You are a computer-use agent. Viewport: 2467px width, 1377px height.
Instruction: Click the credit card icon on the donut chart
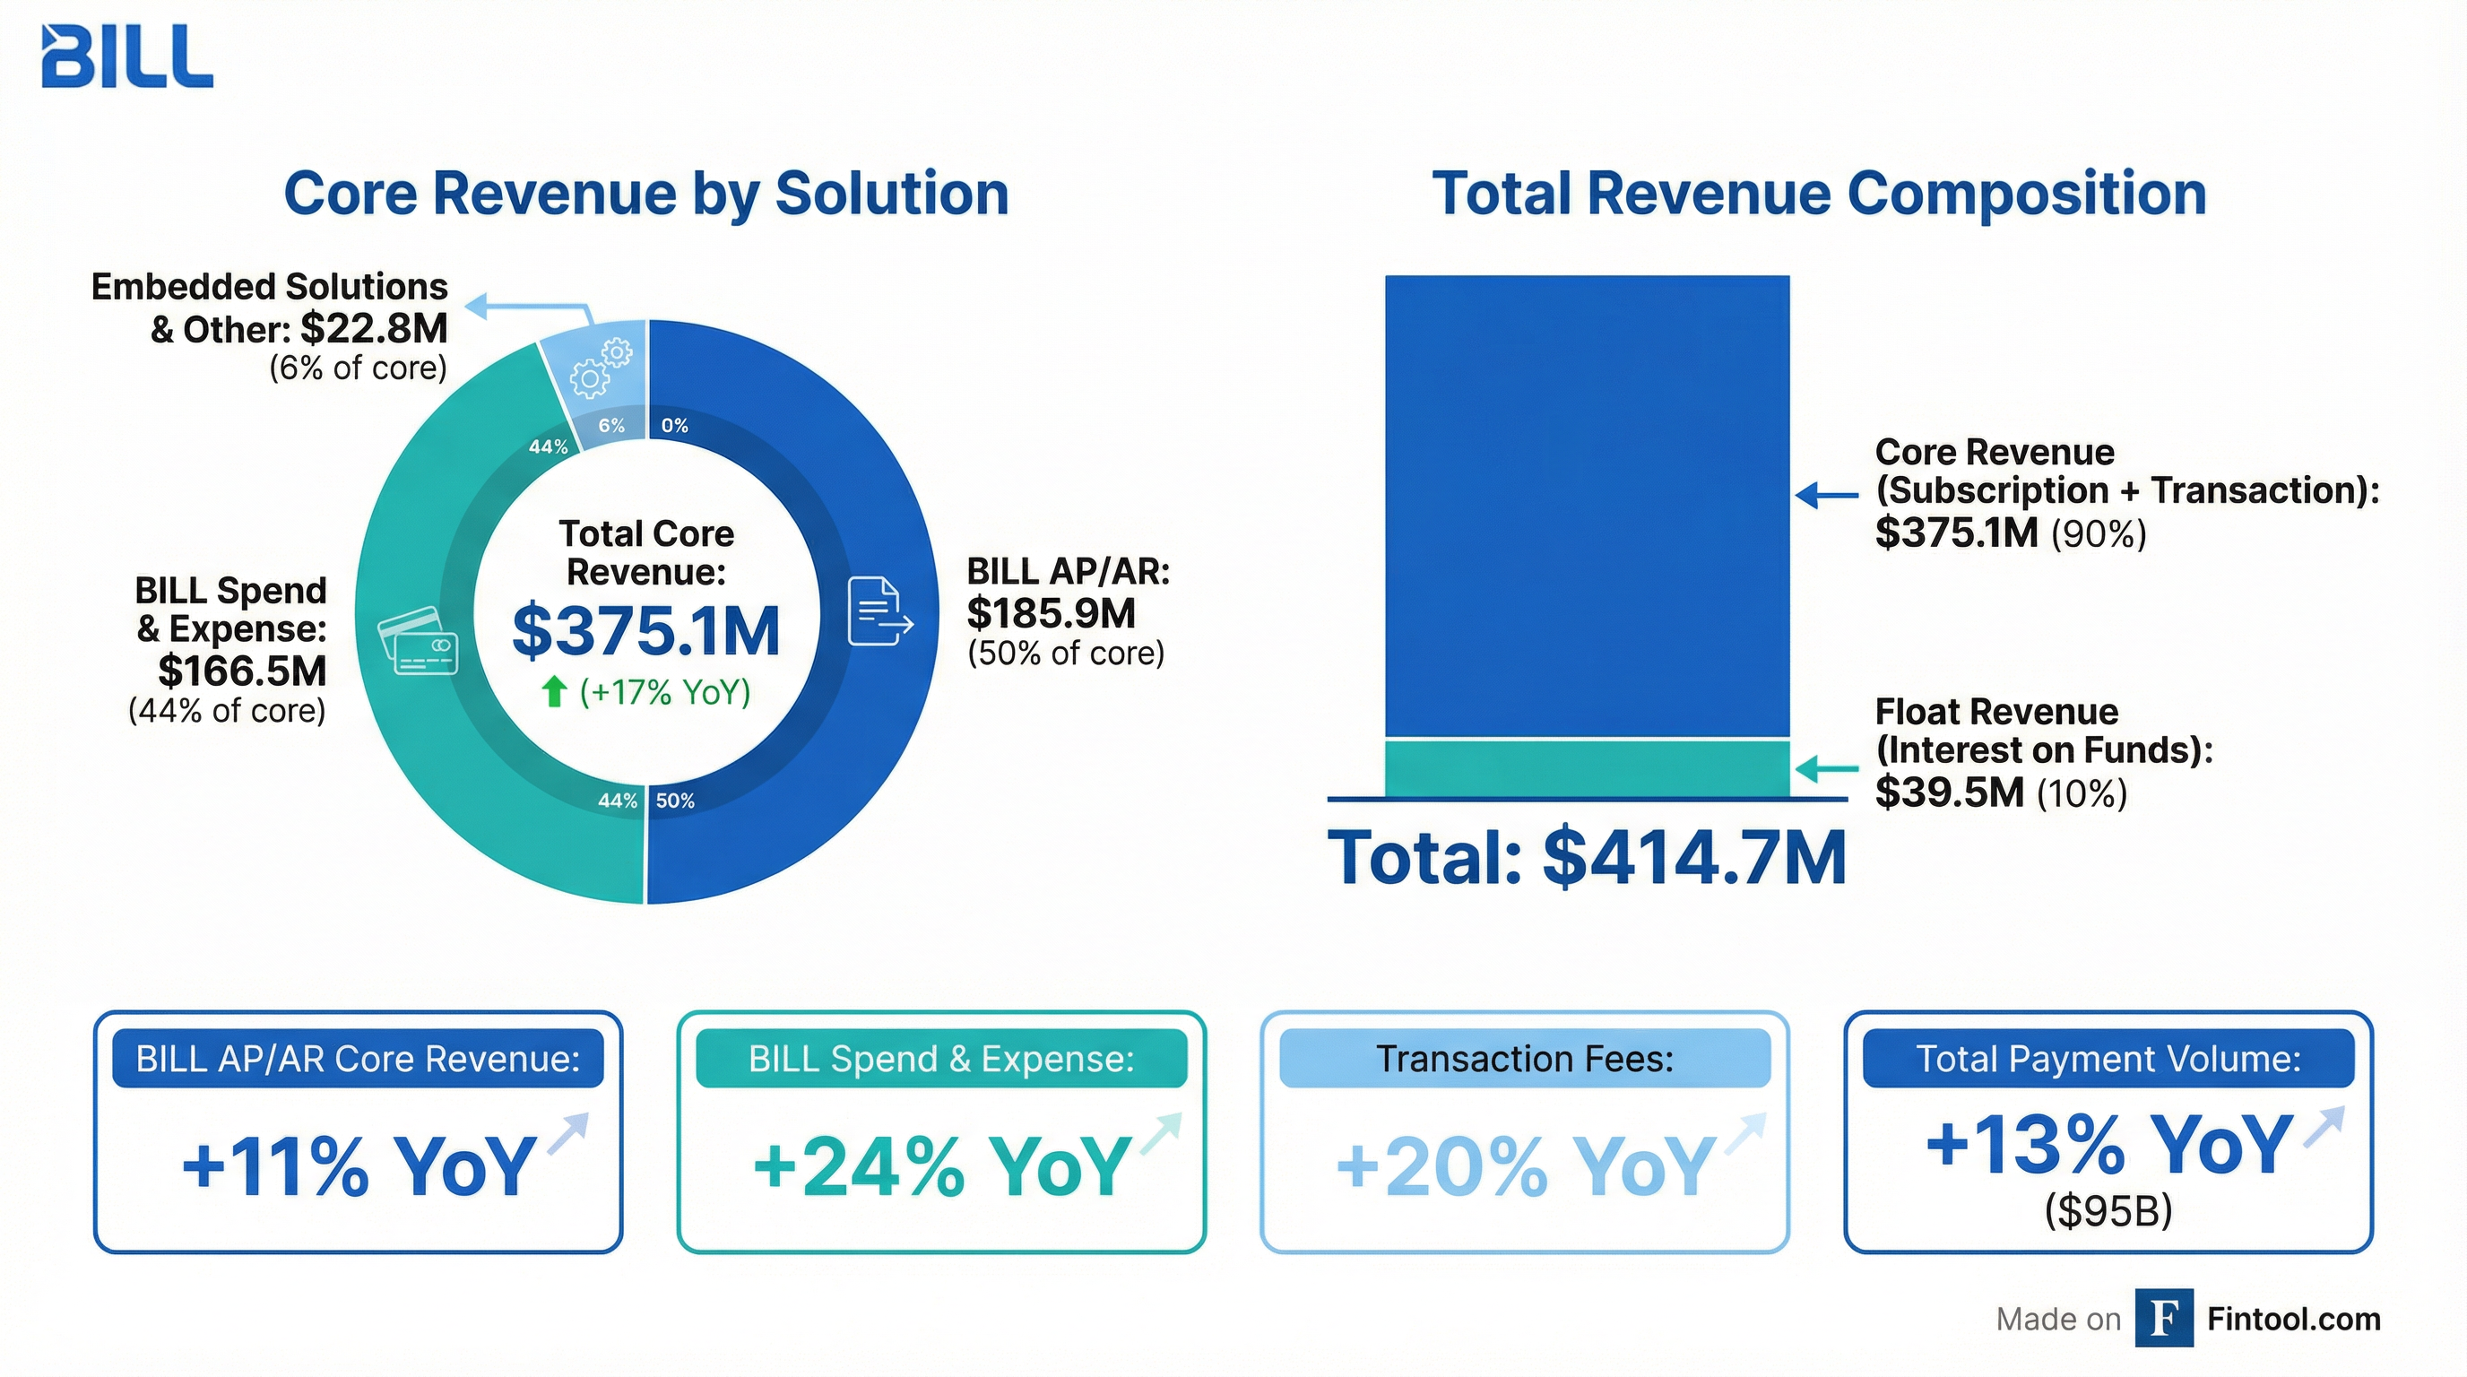(x=421, y=644)
